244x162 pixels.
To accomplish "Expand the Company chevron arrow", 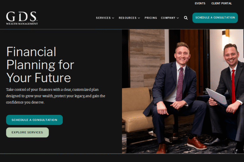I will 178,18.
